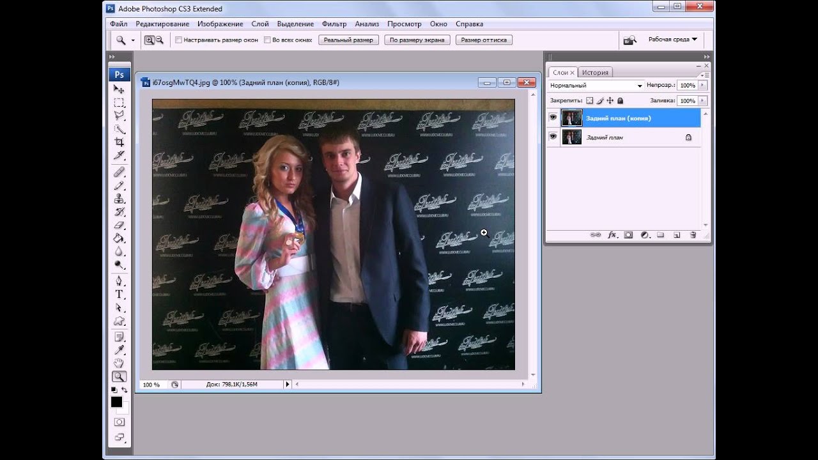Select the Clone Stamp tool
This screenshot has height=460, width=818.
click(x=120, y=199)
